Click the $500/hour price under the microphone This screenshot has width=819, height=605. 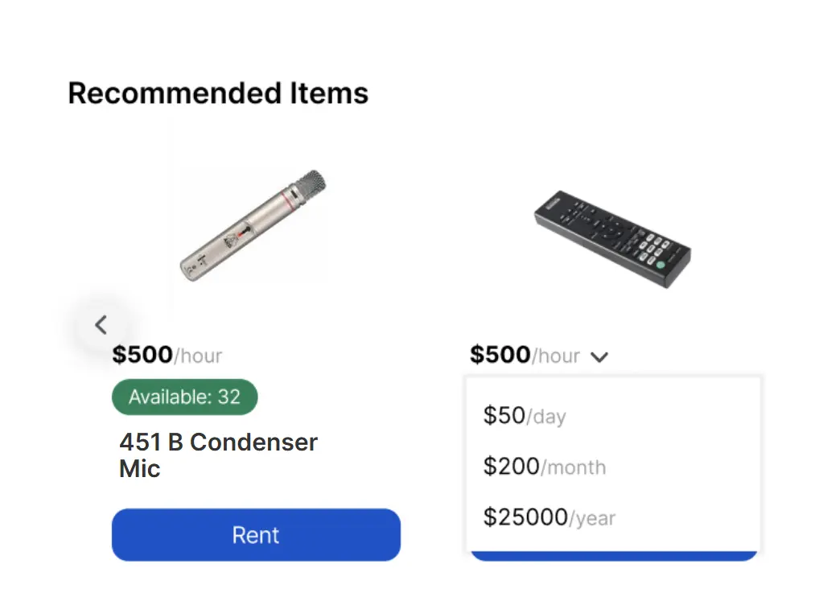click(167, 355)
